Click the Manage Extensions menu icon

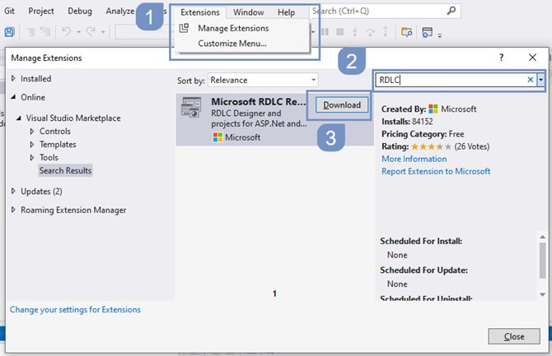184,28
